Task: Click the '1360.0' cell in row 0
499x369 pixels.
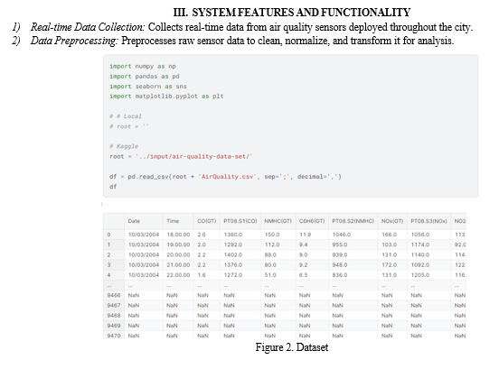Action: pyautogui.click(x=233, y=235)
